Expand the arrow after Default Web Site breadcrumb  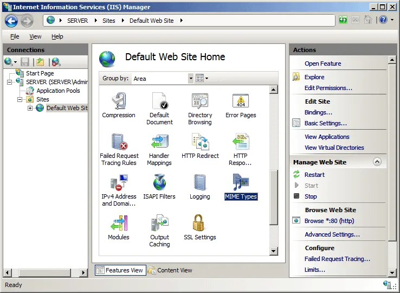pos(182,21)
